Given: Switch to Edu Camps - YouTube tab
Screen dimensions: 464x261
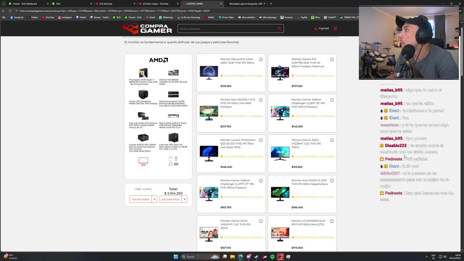Looking at the screenshot, I should 159,4.
